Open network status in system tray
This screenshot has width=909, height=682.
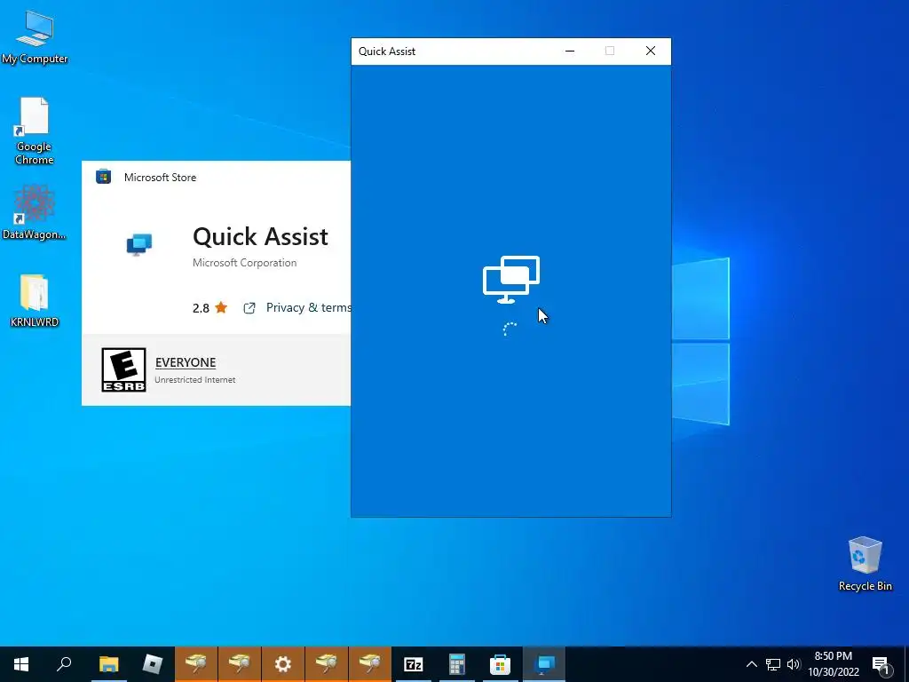[x=773, y=664]
